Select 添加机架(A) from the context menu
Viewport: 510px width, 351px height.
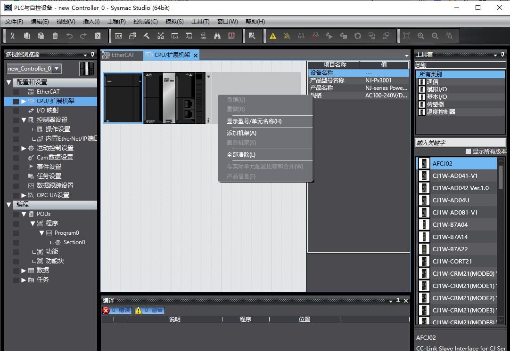click(x=241, y=133)
